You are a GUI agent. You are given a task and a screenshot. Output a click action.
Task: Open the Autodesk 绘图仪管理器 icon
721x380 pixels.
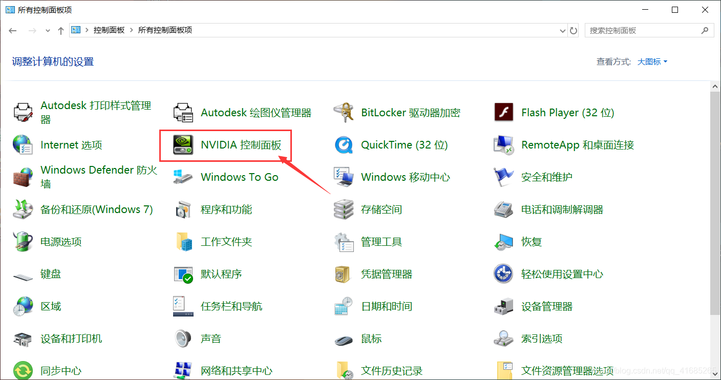183,113
